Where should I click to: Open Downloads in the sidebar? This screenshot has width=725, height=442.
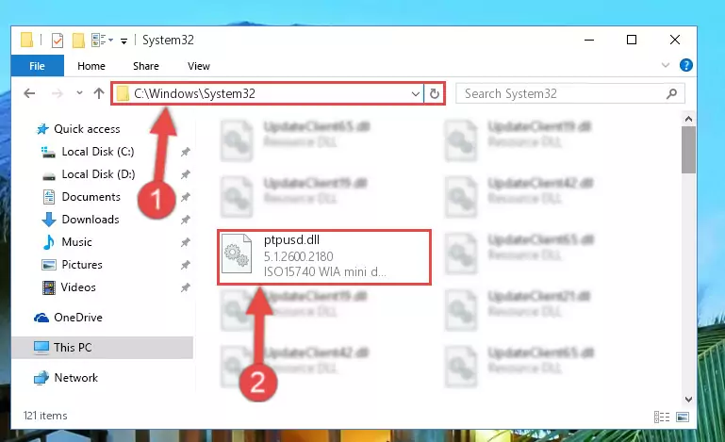coord(91,220)
